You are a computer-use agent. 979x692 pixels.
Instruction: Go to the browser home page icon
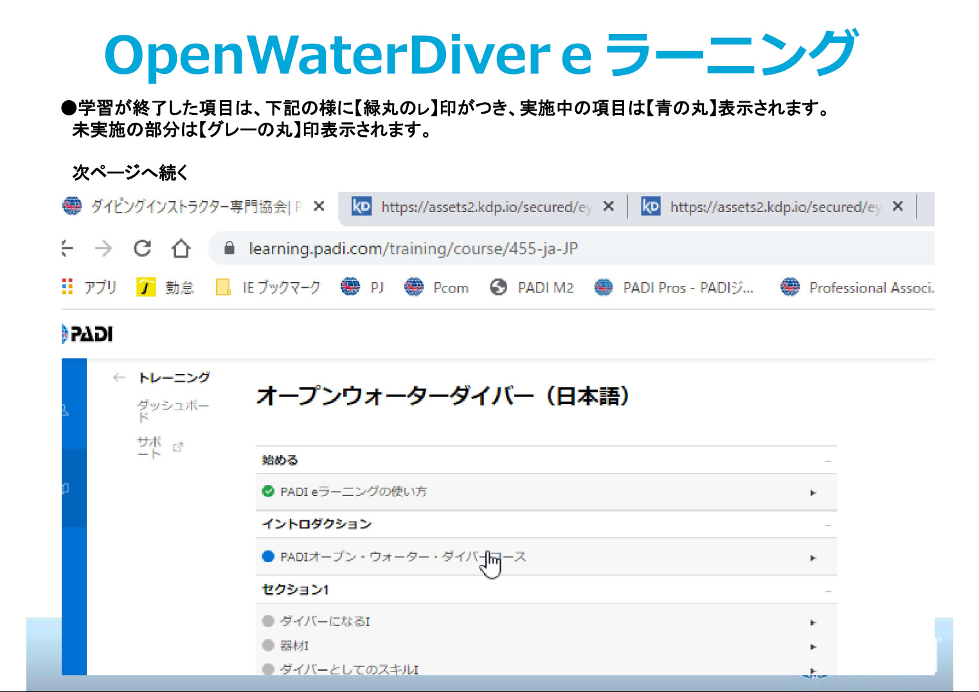[181, 248]
